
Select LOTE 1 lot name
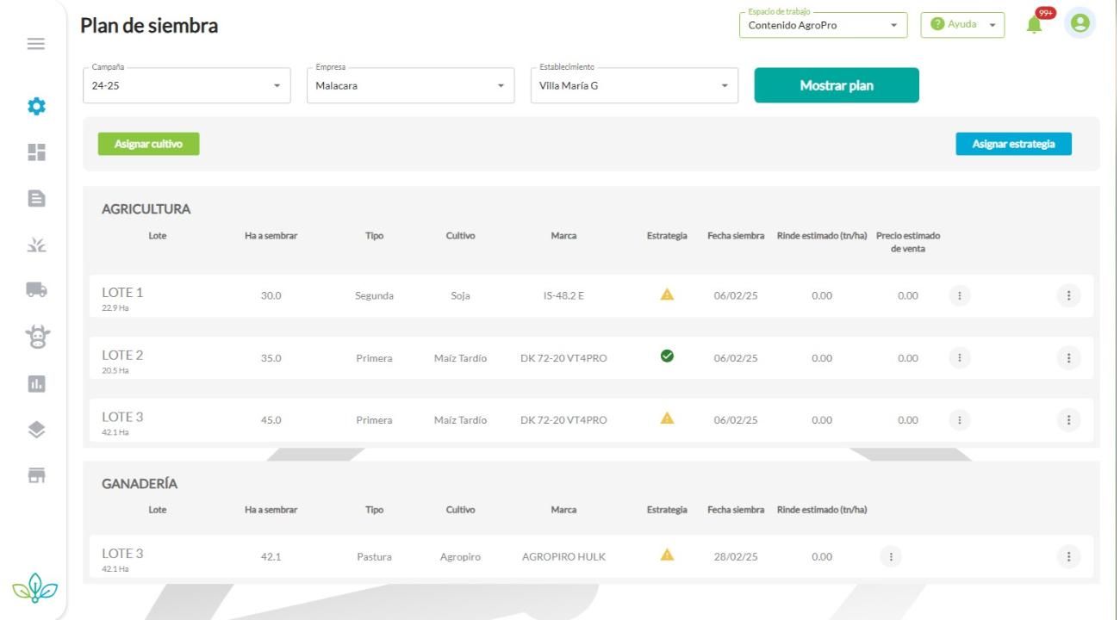click(x=122, y=293)
